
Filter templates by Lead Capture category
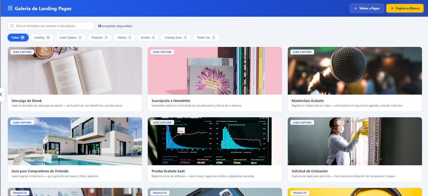71,38
